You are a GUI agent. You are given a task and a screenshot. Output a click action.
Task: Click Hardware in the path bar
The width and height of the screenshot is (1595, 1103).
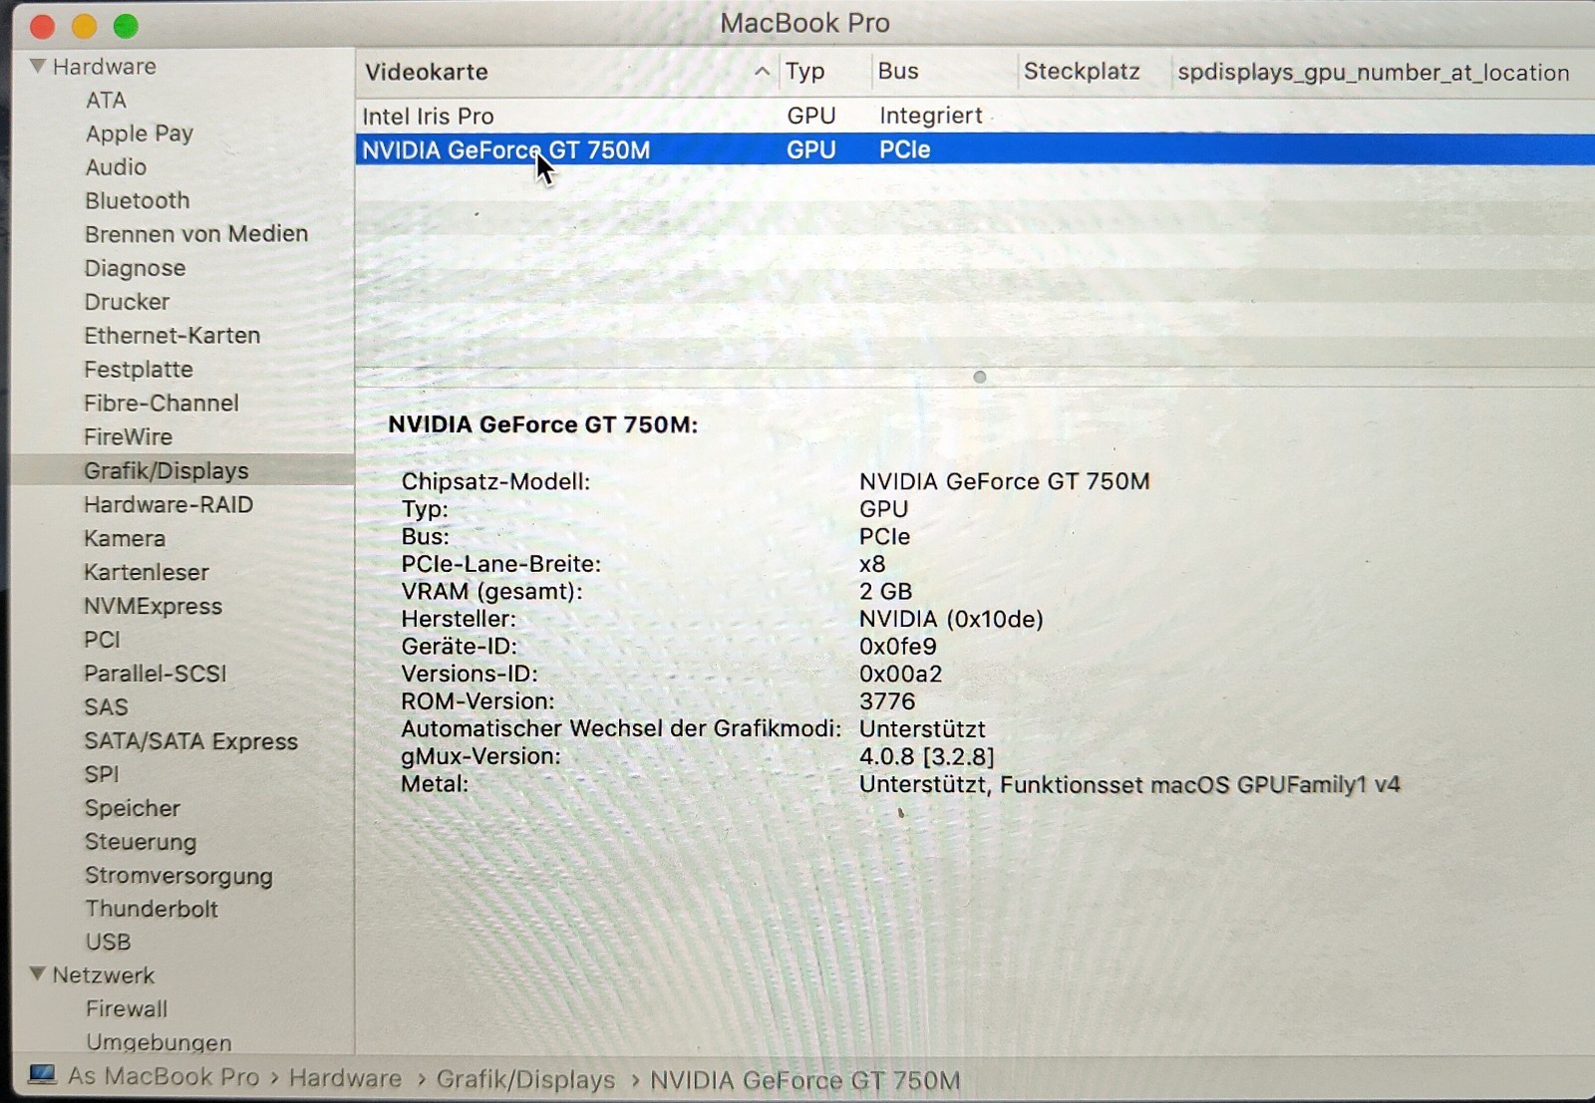(345, 1078)
